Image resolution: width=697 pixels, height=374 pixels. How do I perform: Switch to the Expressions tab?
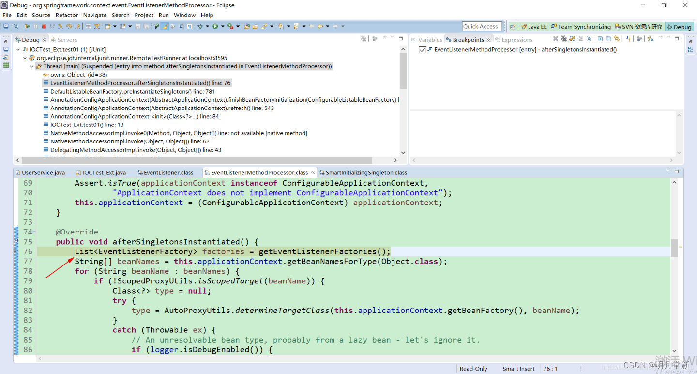(x=514, y=40)
